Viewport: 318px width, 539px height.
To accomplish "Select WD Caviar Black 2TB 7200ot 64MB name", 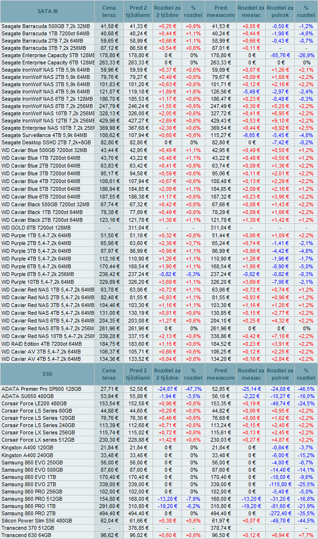I will 42,220.
